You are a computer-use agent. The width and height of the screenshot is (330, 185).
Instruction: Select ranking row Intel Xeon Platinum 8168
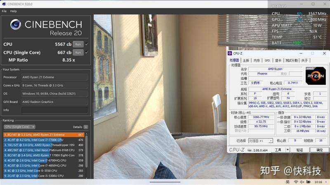point(44,150)
